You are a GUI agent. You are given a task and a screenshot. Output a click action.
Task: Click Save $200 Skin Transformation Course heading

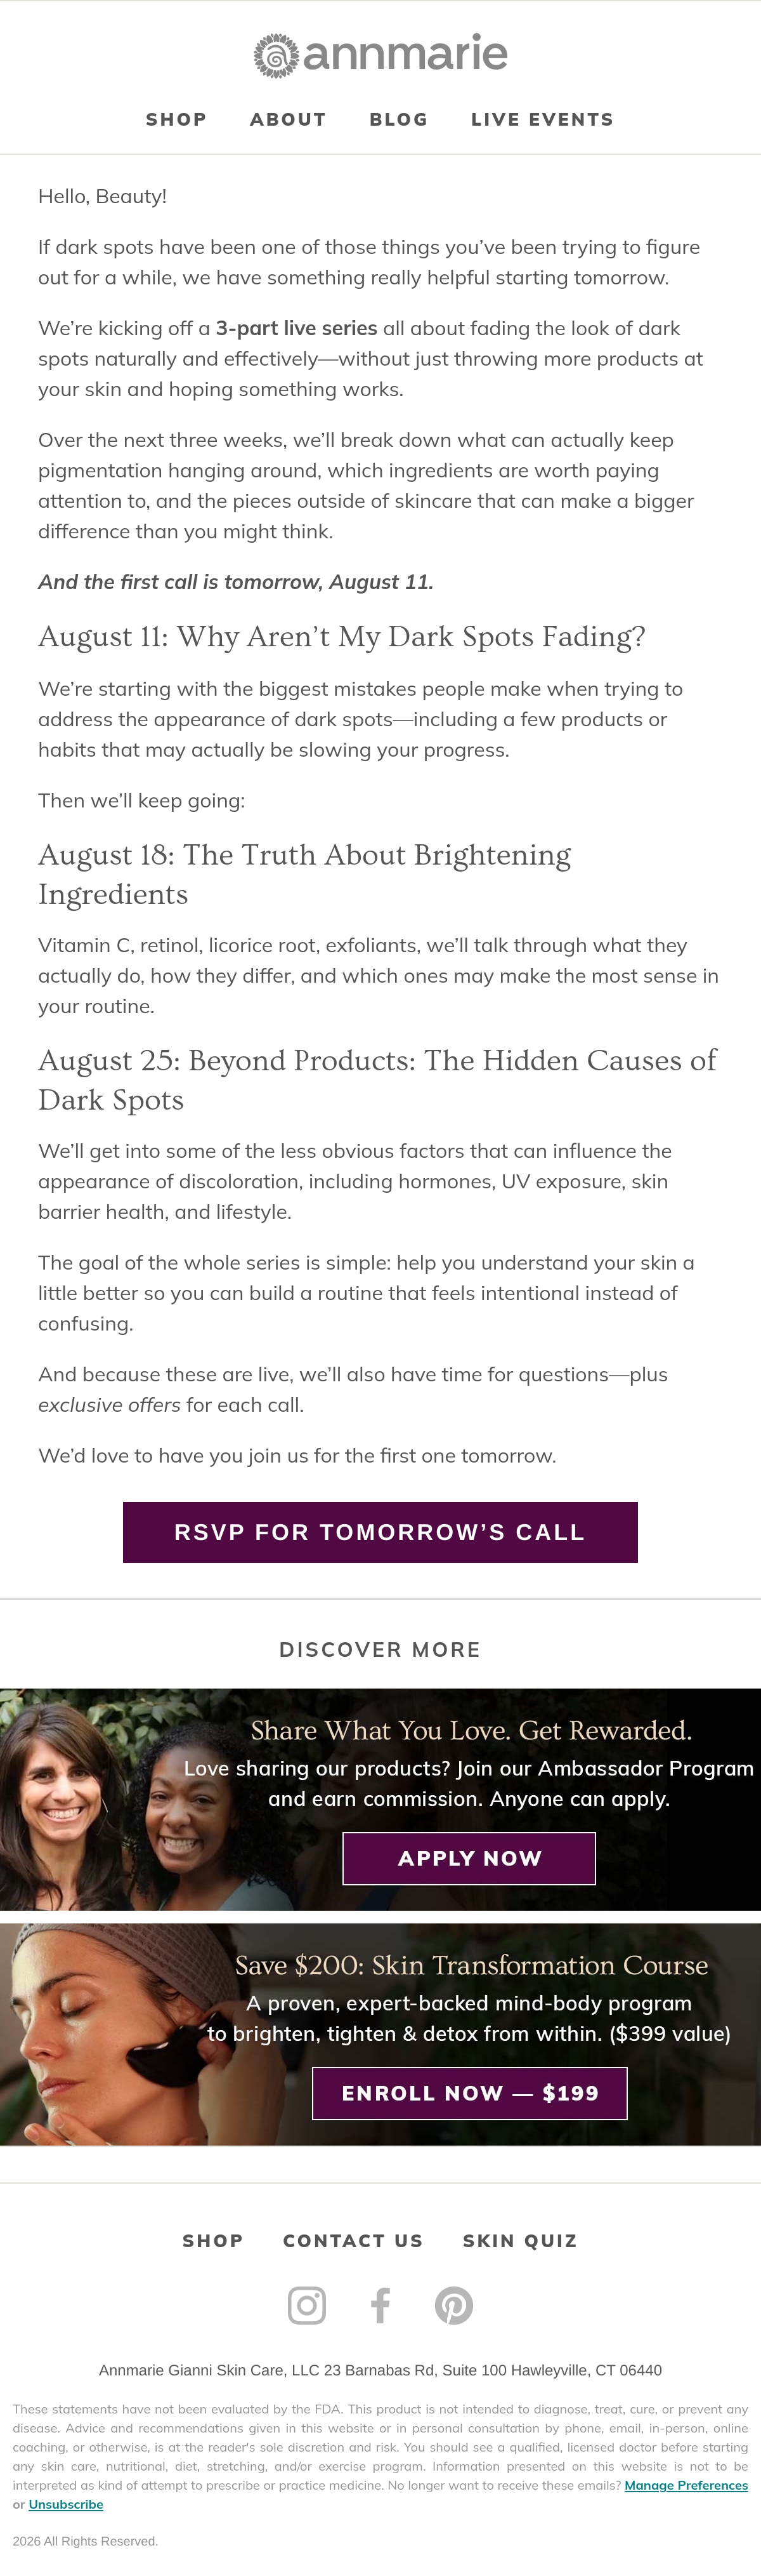[x=471, y=1965]
